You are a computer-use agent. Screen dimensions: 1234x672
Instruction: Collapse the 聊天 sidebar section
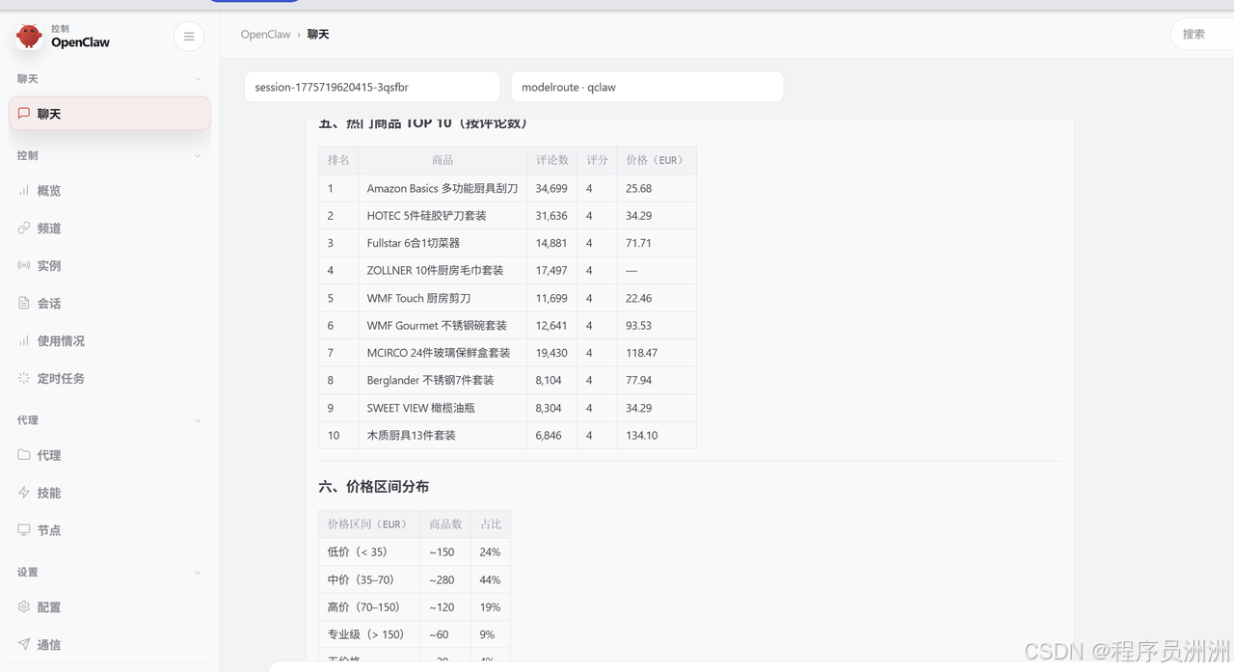(198, 79)
